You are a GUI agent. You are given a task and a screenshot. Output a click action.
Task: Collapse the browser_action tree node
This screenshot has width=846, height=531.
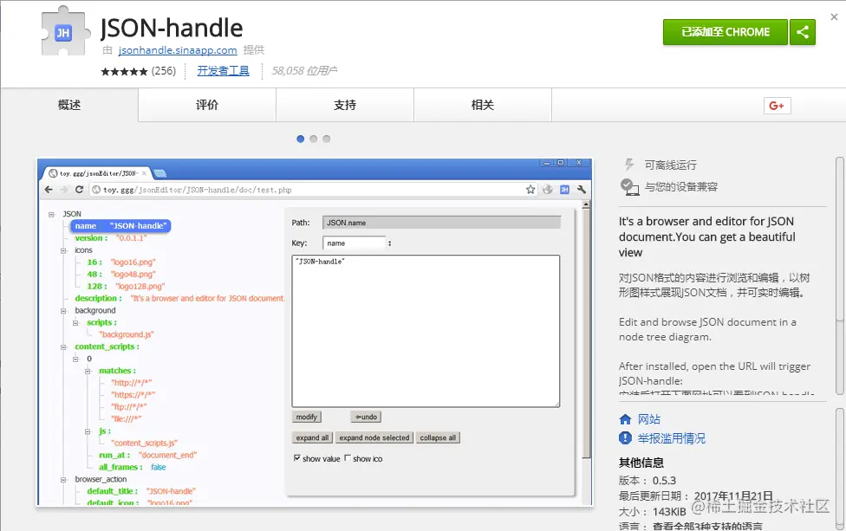pyautogui.click(x=63, y=479)
